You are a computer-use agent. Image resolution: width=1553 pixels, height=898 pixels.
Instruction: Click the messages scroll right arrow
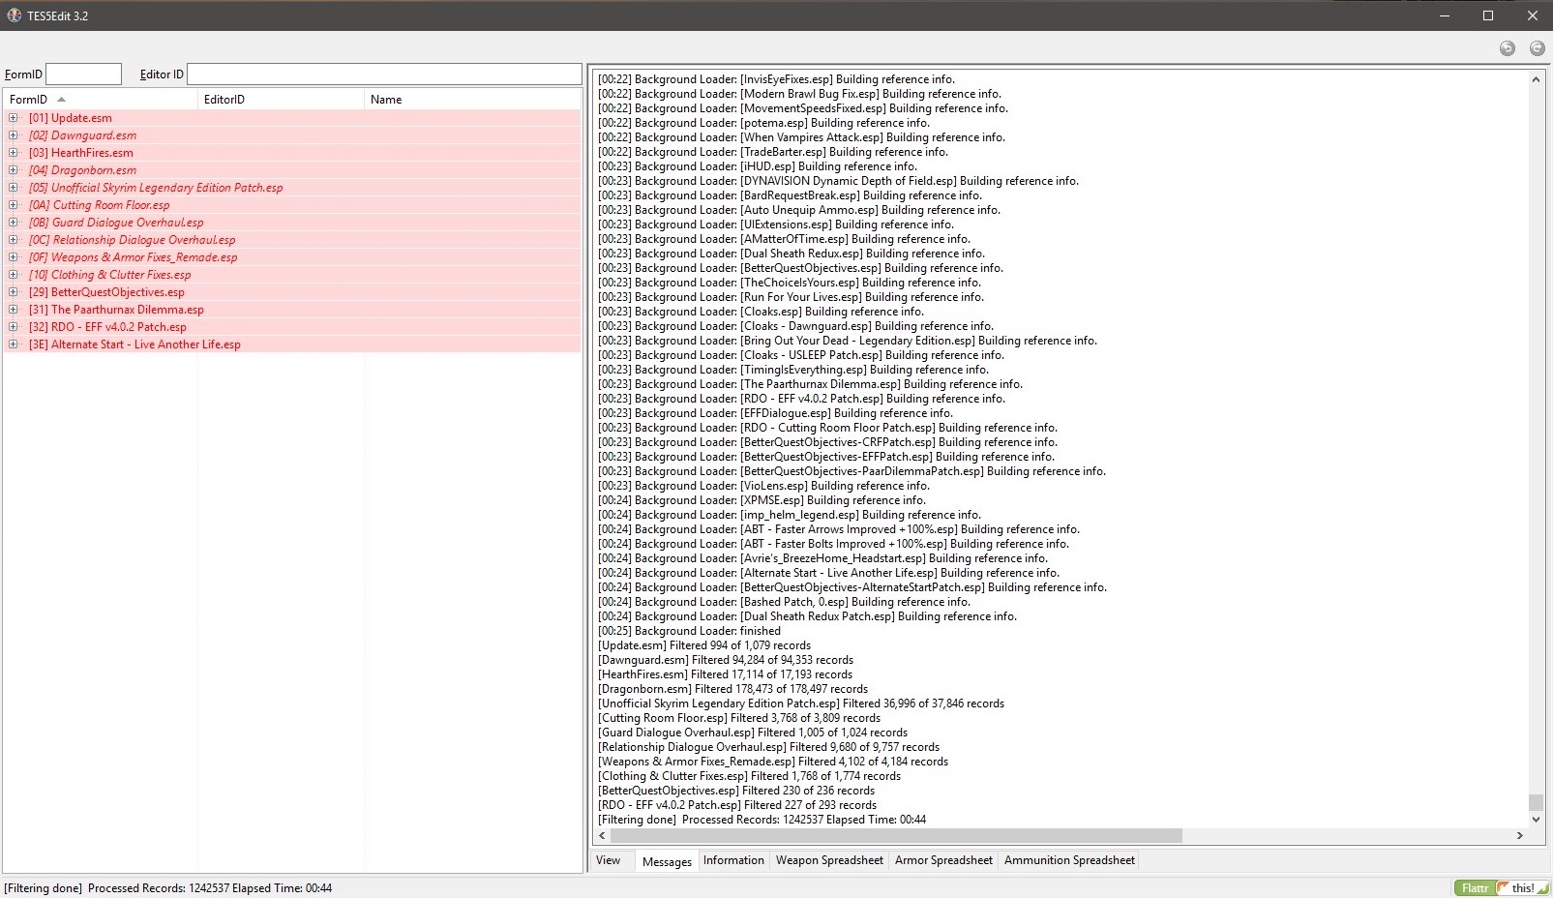tap(1520, 835)
